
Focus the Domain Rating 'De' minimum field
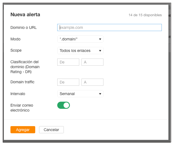68,62
